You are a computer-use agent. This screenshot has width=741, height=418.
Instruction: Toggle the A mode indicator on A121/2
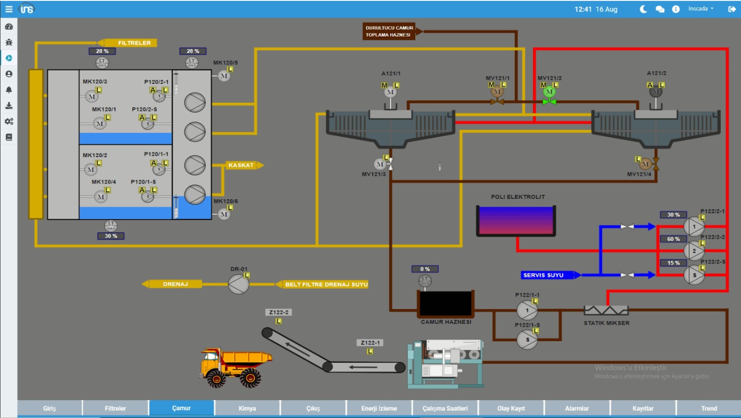tap(650, 85)
